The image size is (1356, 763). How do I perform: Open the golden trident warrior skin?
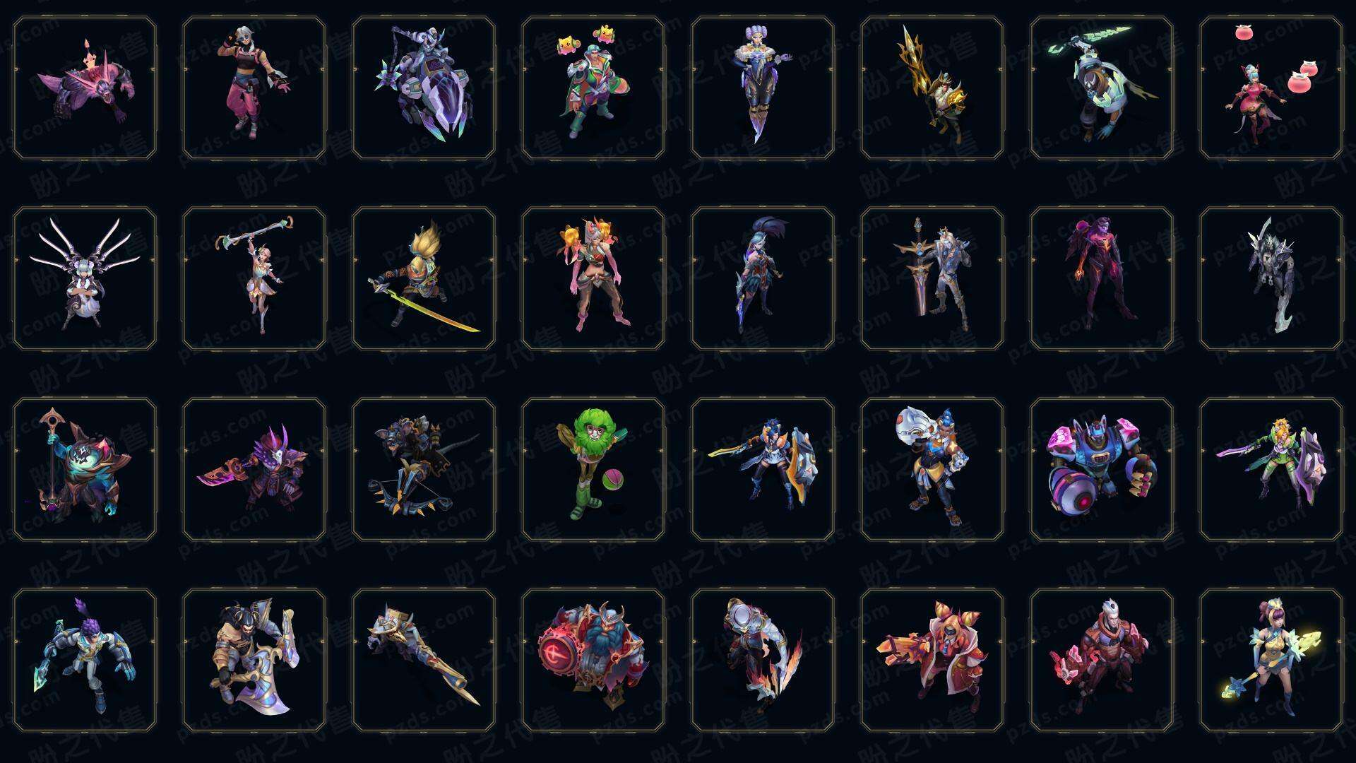pyautogui.click(x=932, y=88)
